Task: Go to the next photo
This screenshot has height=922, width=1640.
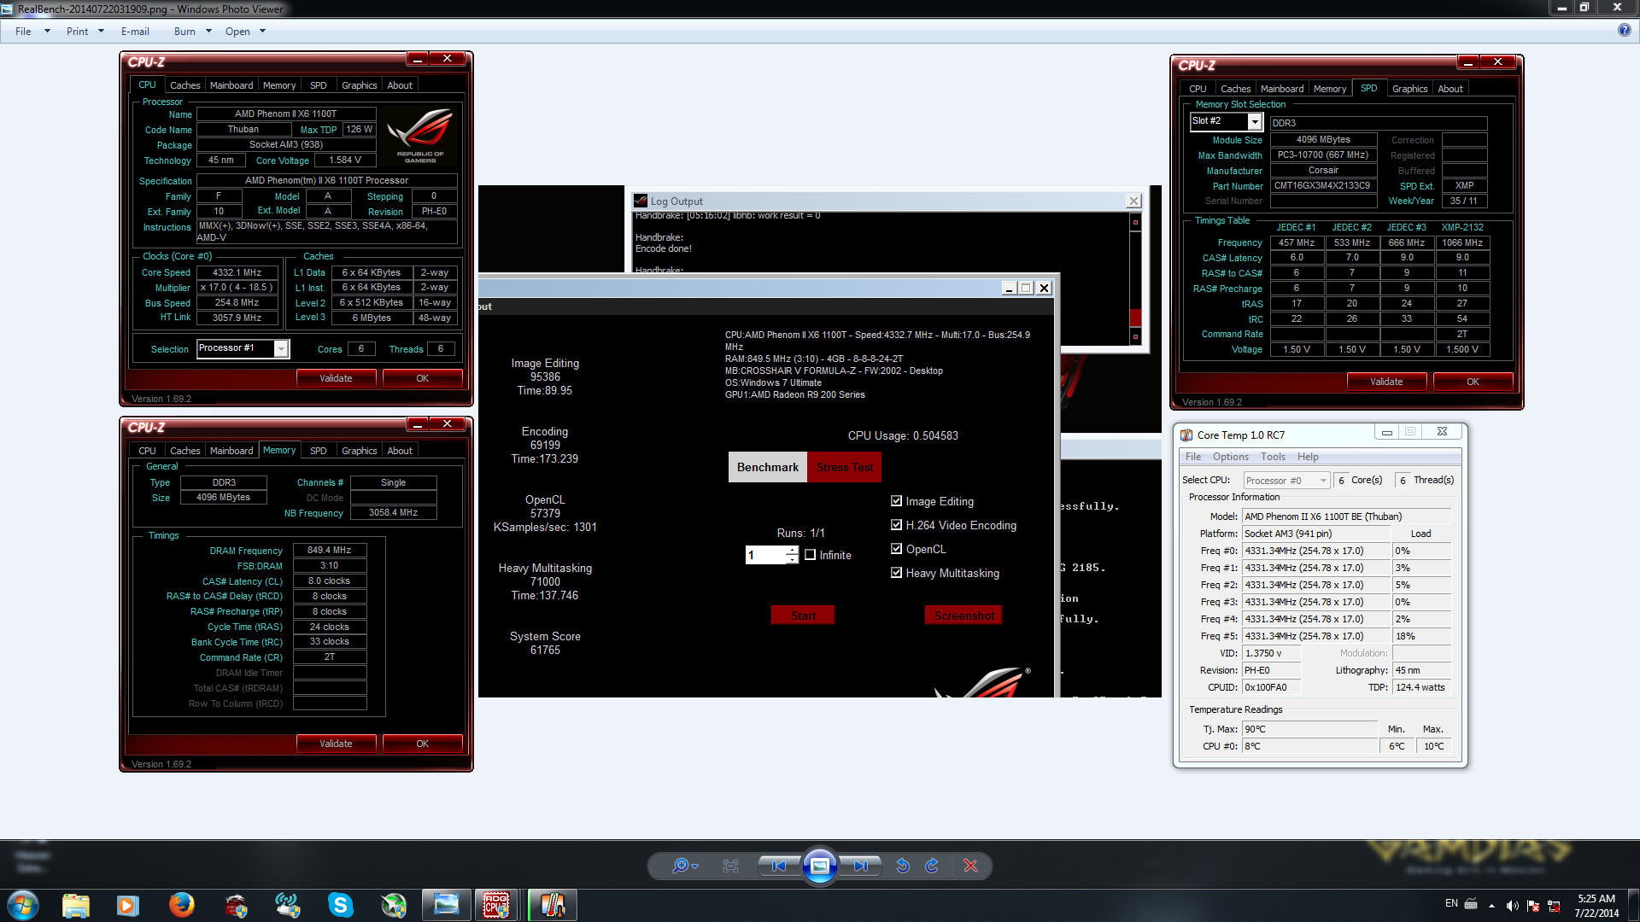Action: tap(860, 866)
